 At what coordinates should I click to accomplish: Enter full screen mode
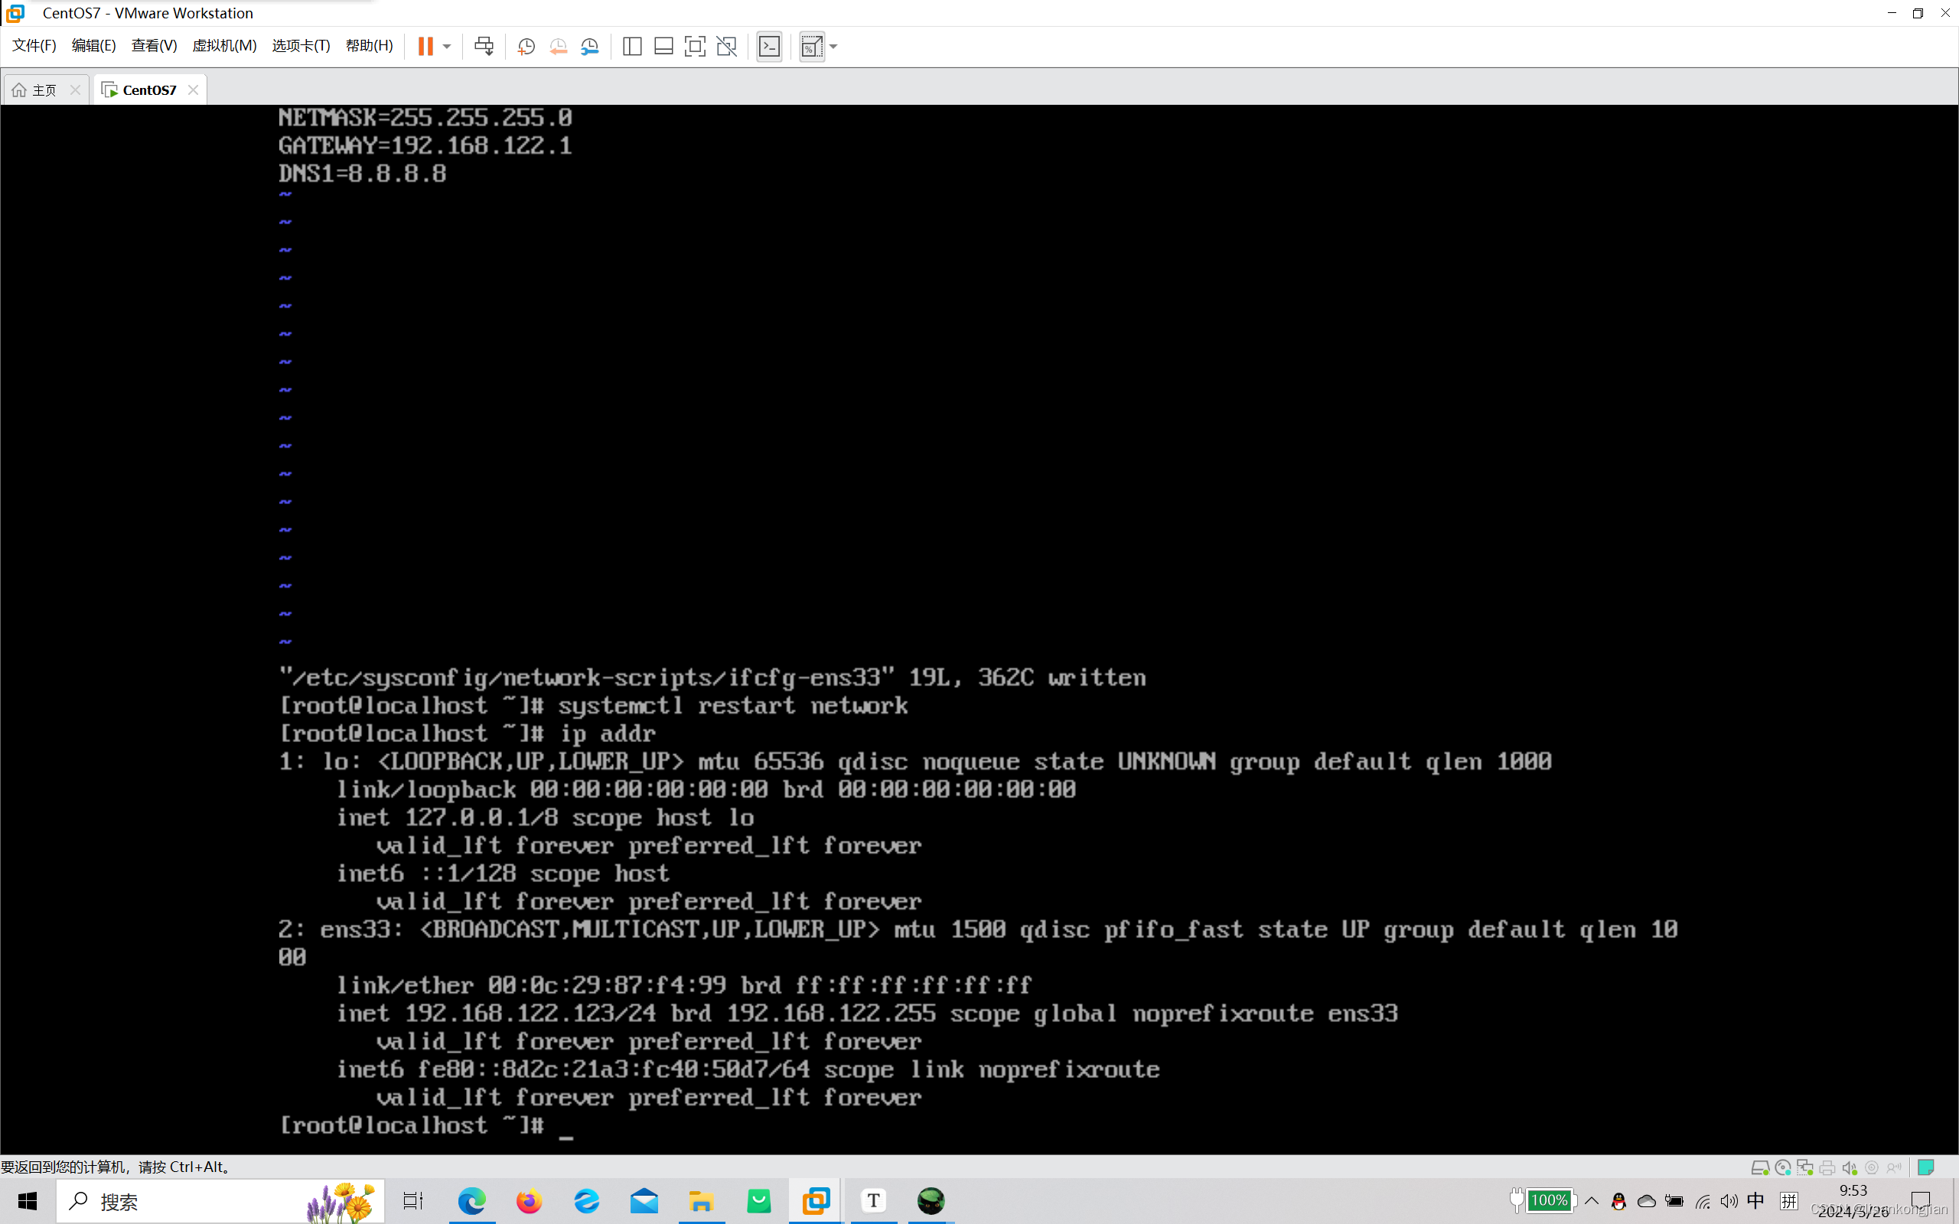click(695, 46)
